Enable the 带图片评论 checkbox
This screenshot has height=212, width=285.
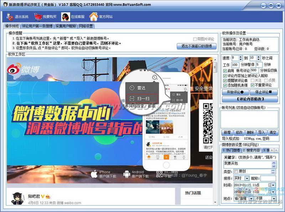pos(195,39)
